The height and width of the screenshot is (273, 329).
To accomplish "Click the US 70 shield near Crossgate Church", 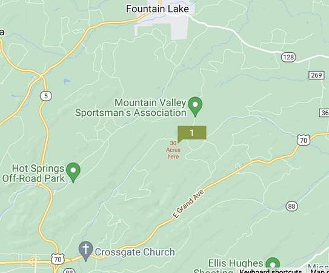I will (58, 259).
